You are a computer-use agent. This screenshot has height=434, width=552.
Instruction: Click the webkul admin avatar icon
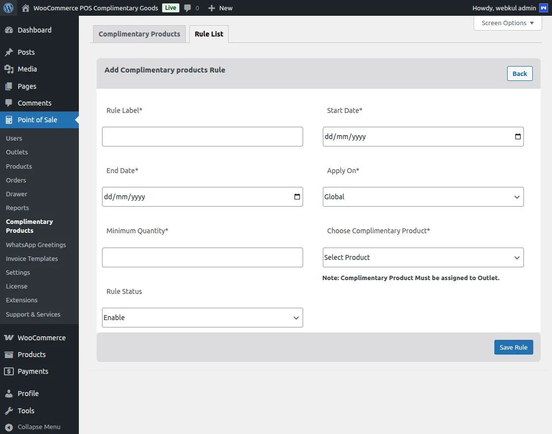click(x=543, y=8)
